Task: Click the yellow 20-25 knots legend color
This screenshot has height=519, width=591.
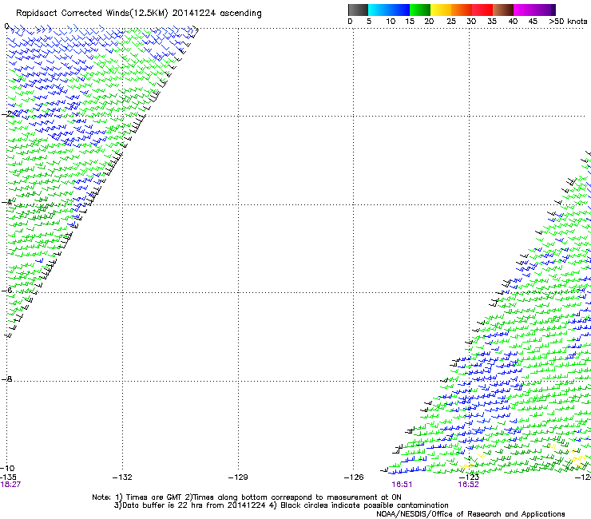Action: [x=441, y=10]
